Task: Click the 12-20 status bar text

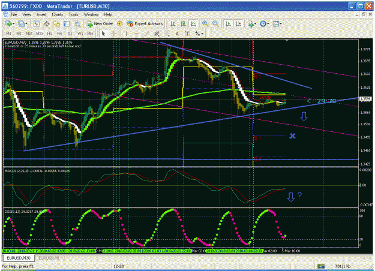Action: (119, 266)
